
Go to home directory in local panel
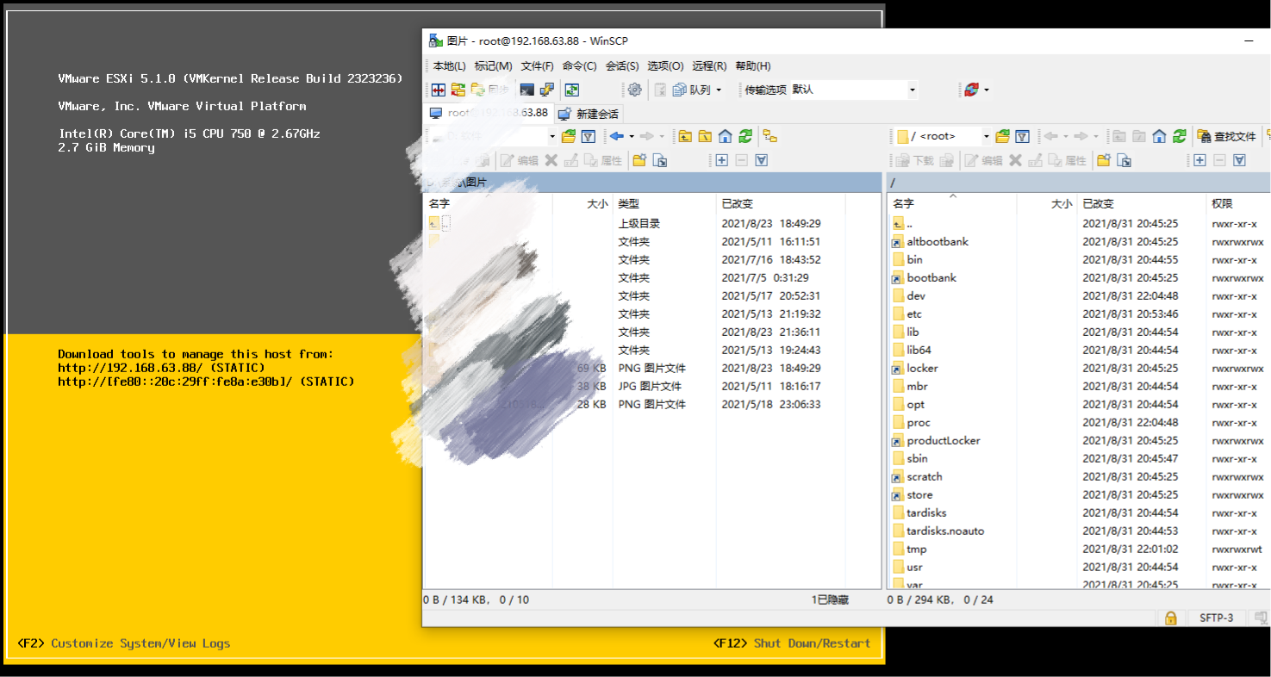point(726,136)
